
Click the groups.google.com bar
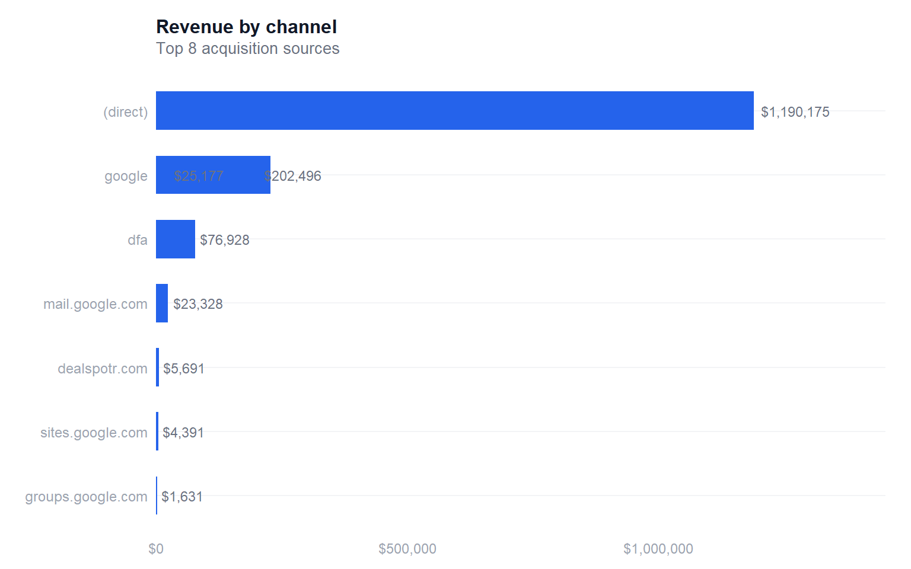[157, 496]
